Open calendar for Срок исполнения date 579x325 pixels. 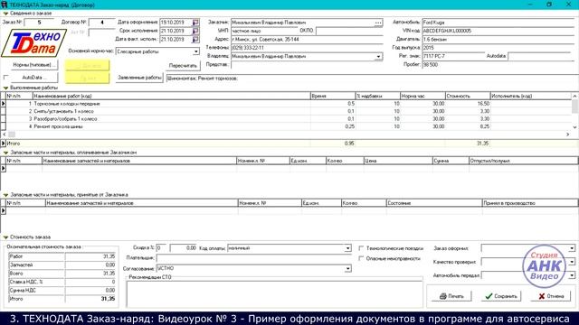[x=195, y=31]
